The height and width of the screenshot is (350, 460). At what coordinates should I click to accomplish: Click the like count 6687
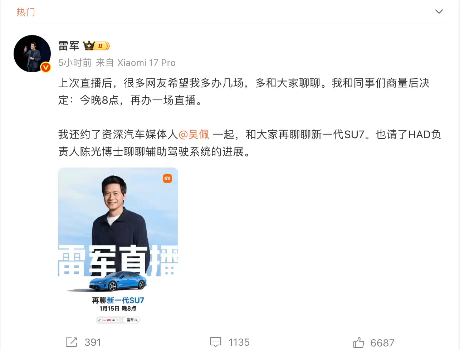pyautogui.click(x=382, y=343)
